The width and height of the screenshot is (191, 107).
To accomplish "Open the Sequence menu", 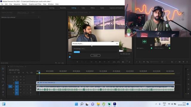I will coord(17,4).
